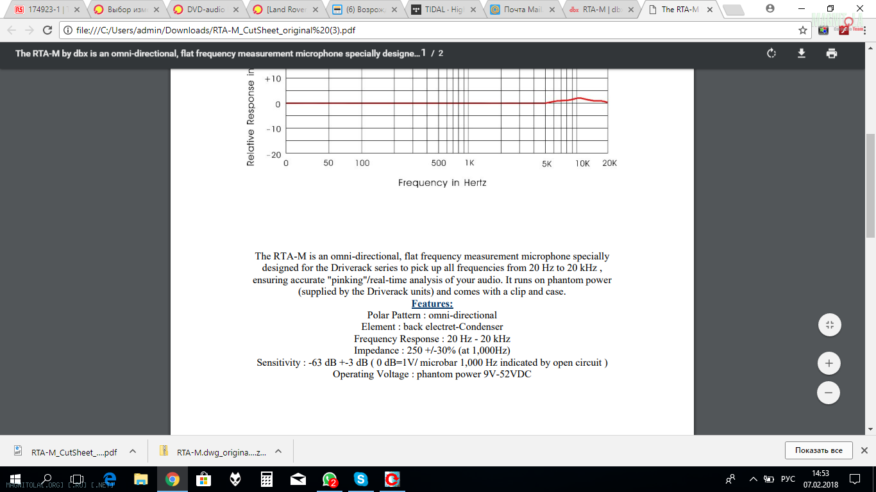View site information icon in address bar
The image size is (876, 492).
tap(69, 30)
